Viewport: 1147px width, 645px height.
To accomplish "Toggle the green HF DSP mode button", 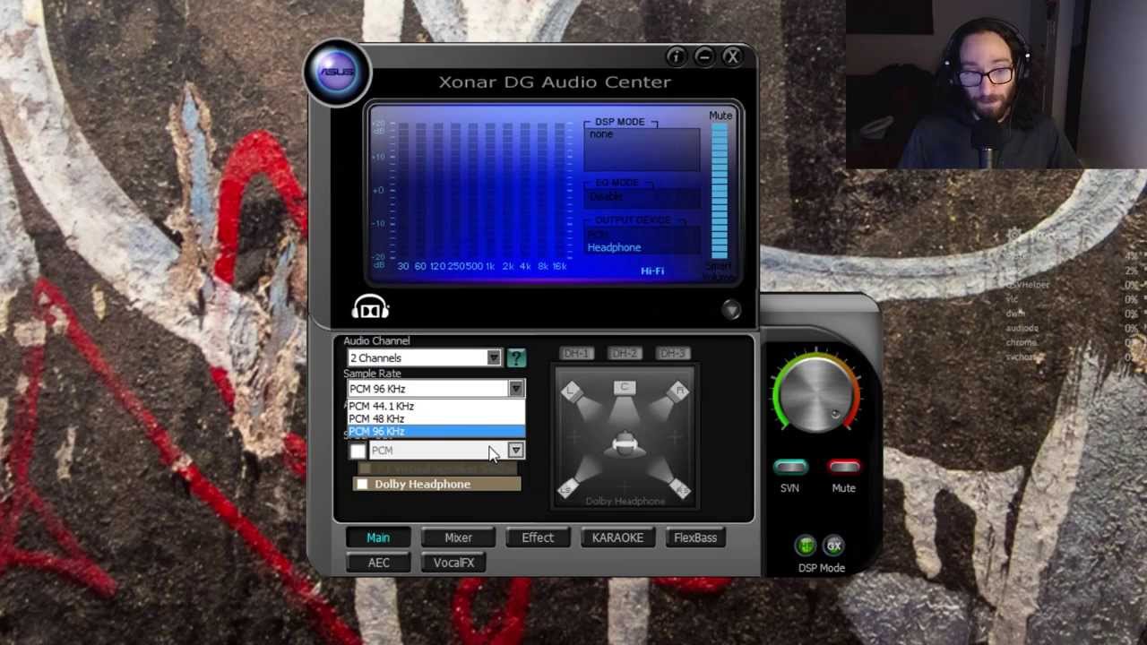I will click(806, 546).
